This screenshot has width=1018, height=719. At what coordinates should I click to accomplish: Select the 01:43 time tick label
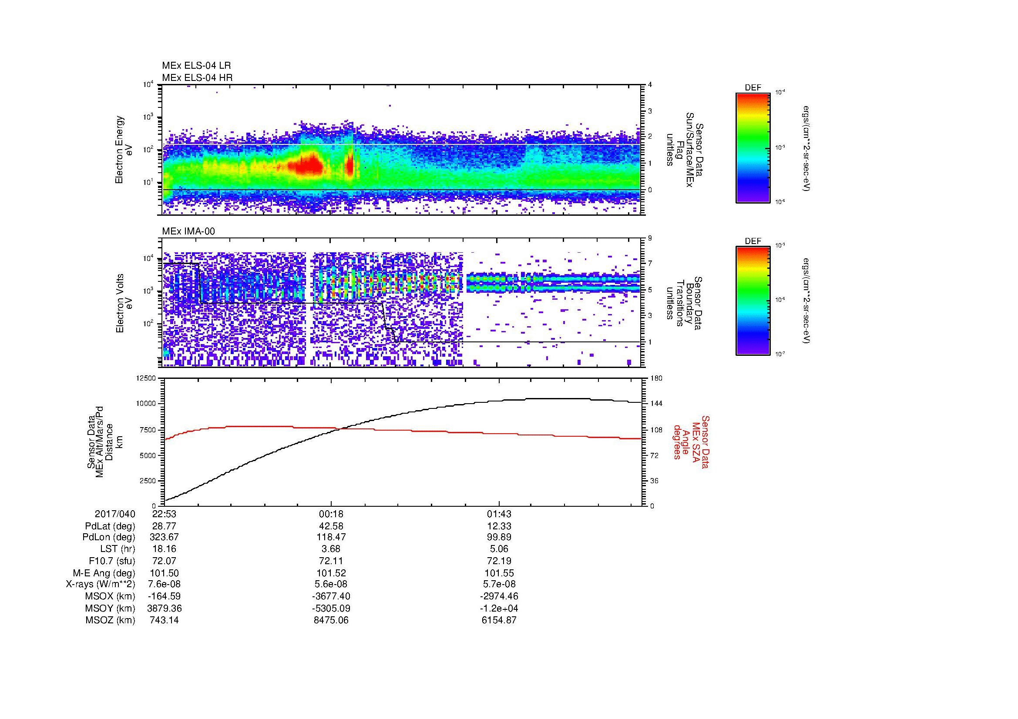tap(499, 514)
